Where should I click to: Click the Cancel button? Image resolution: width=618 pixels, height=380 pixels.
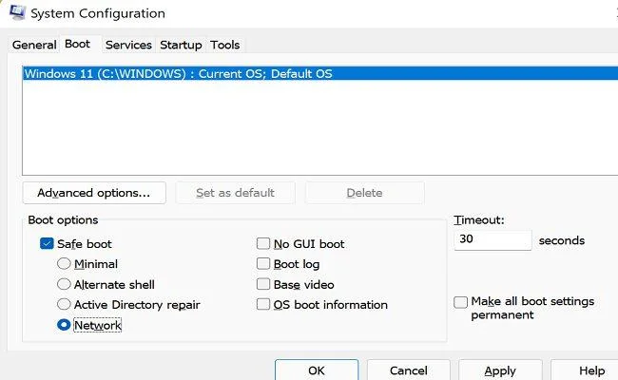point(409,370)
